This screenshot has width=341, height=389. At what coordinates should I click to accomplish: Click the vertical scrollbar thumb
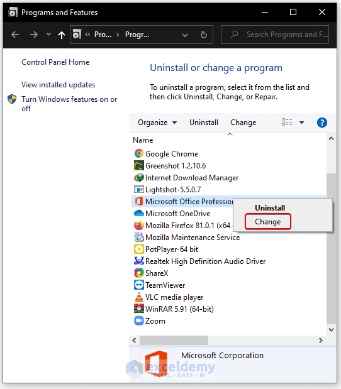(331, 249)
